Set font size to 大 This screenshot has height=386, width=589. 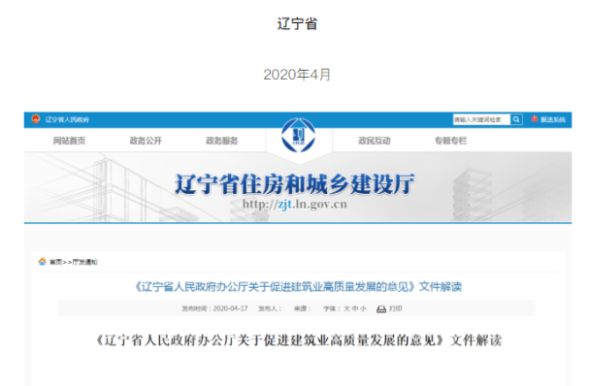point(346,308)
